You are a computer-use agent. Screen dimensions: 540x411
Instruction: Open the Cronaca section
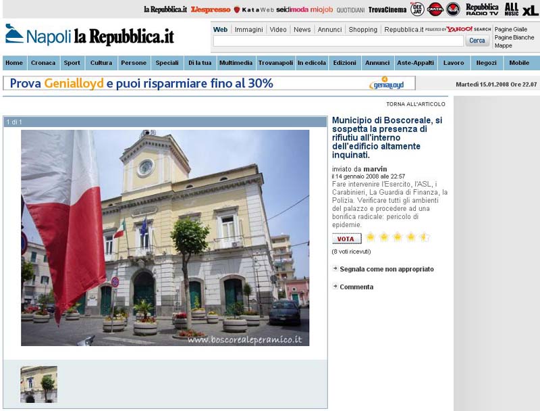click(43, 63)
